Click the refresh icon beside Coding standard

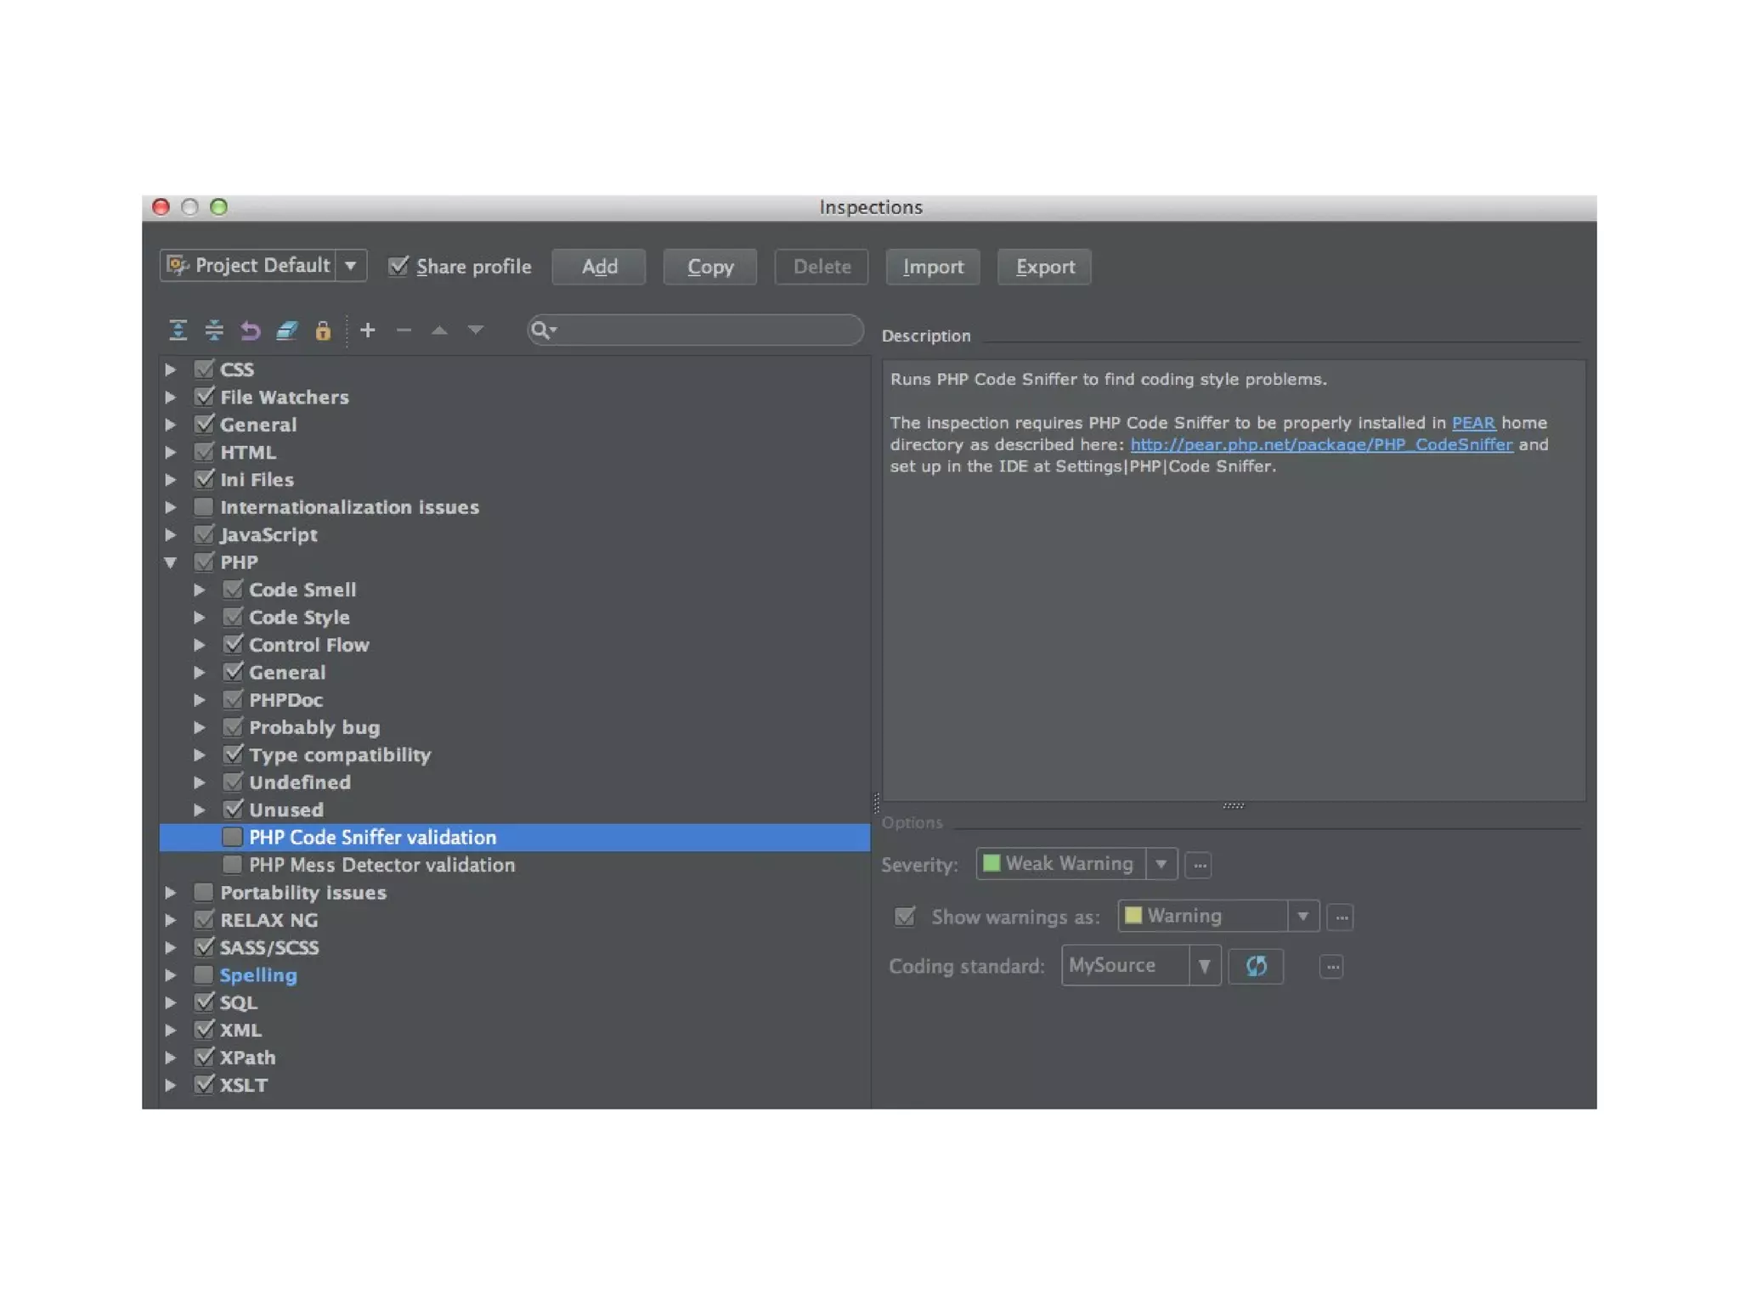pos(1256,966)
